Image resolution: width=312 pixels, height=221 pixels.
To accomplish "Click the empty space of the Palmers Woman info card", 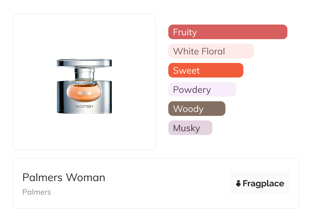I will click(x=167, y=184).
